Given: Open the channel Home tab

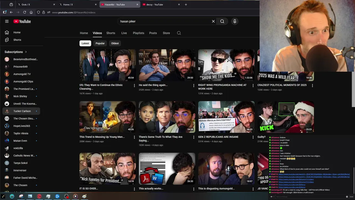Looking at the screenshot, I should click(x=84, y=33).
